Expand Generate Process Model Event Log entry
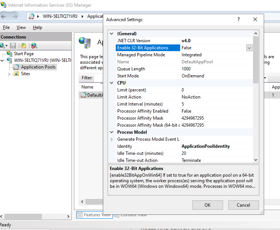This screenshot has height=230, width=280. coord(112,139)
